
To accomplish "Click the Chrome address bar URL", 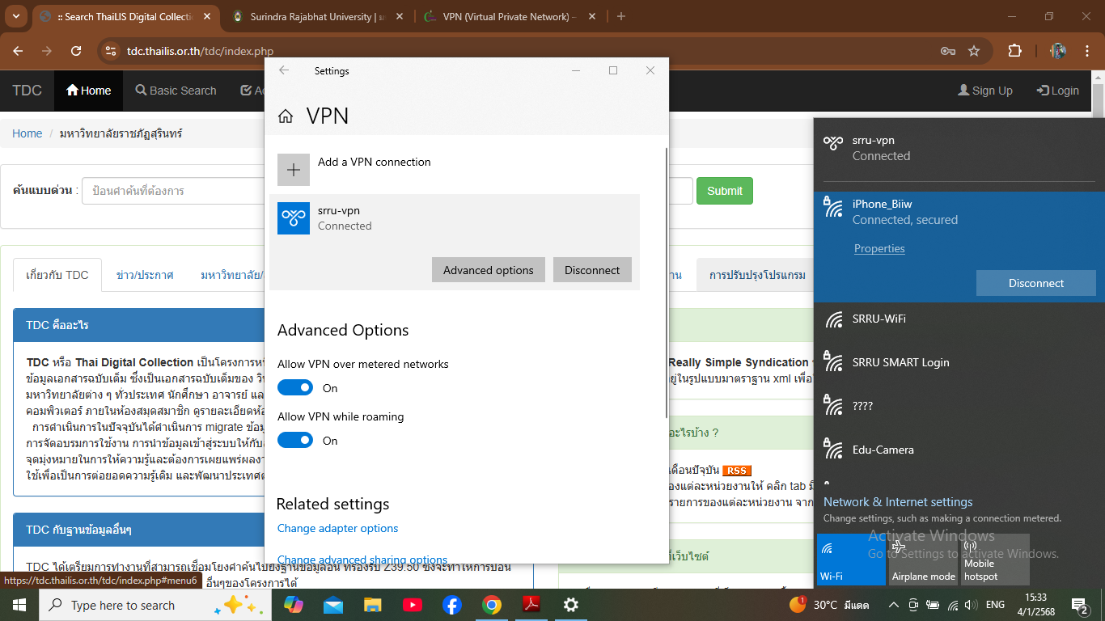I will click(x=200, y=51).
